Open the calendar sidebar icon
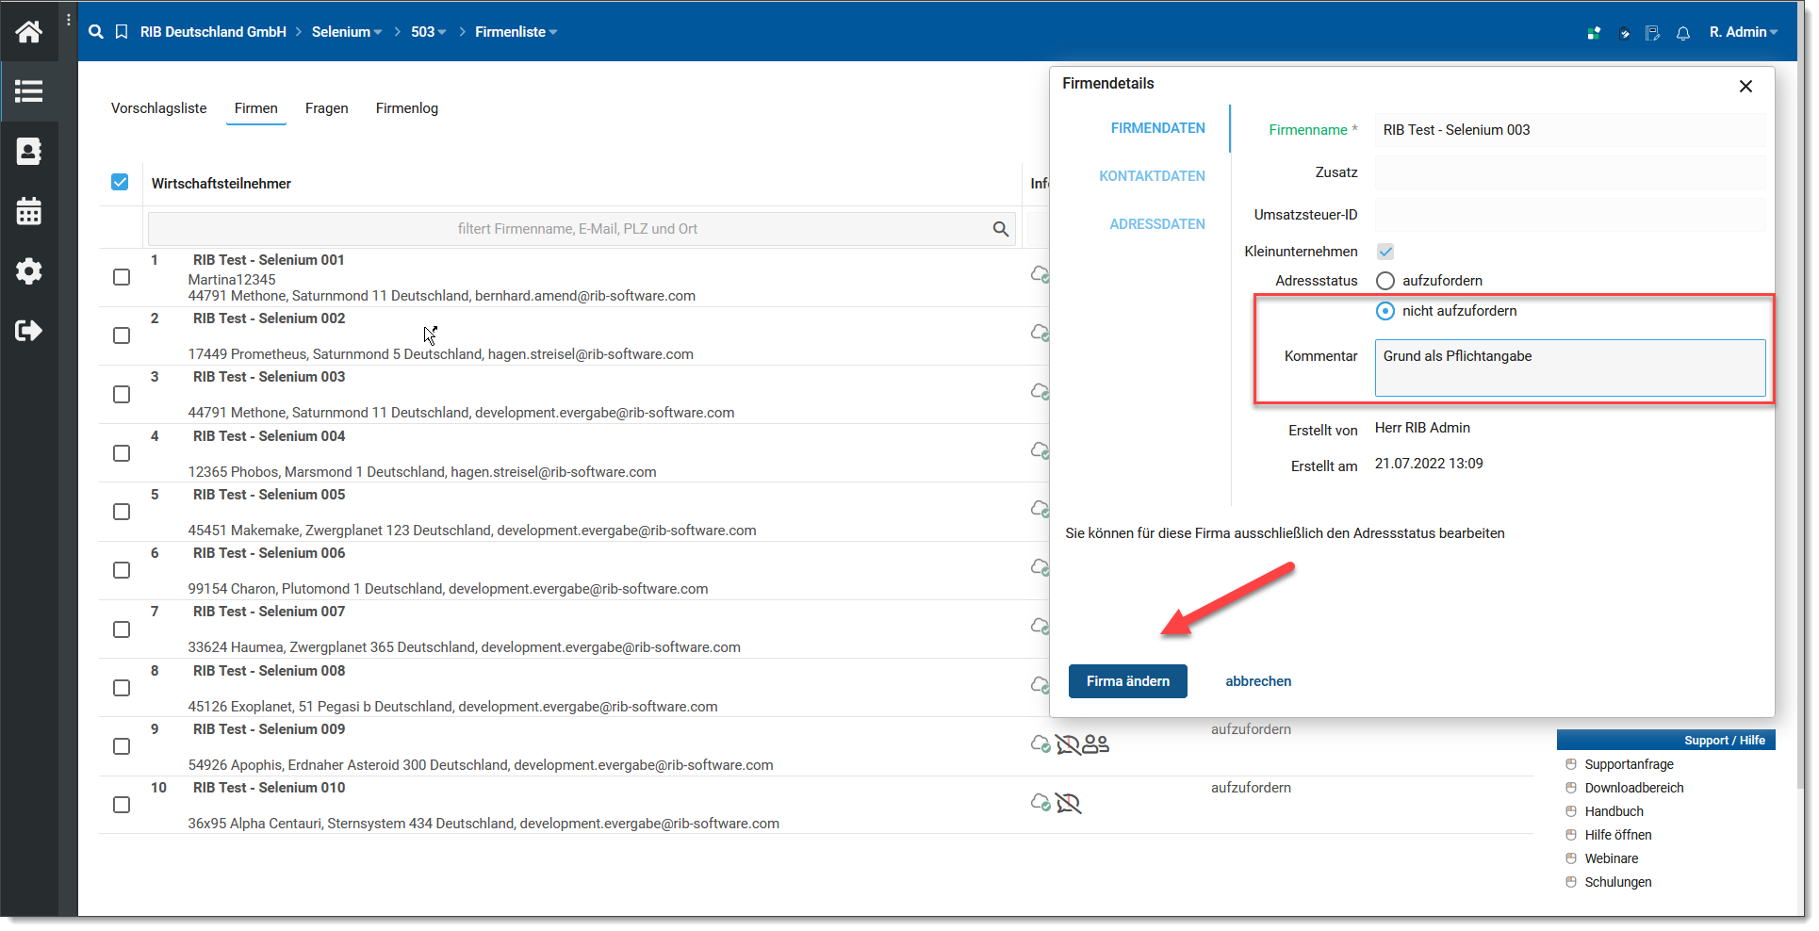The width and height of the screenshot is (1819, 931). [28, 211]
